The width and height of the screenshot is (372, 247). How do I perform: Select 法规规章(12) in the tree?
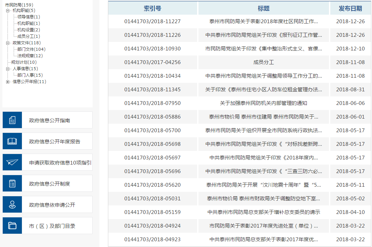pos(30,56)
